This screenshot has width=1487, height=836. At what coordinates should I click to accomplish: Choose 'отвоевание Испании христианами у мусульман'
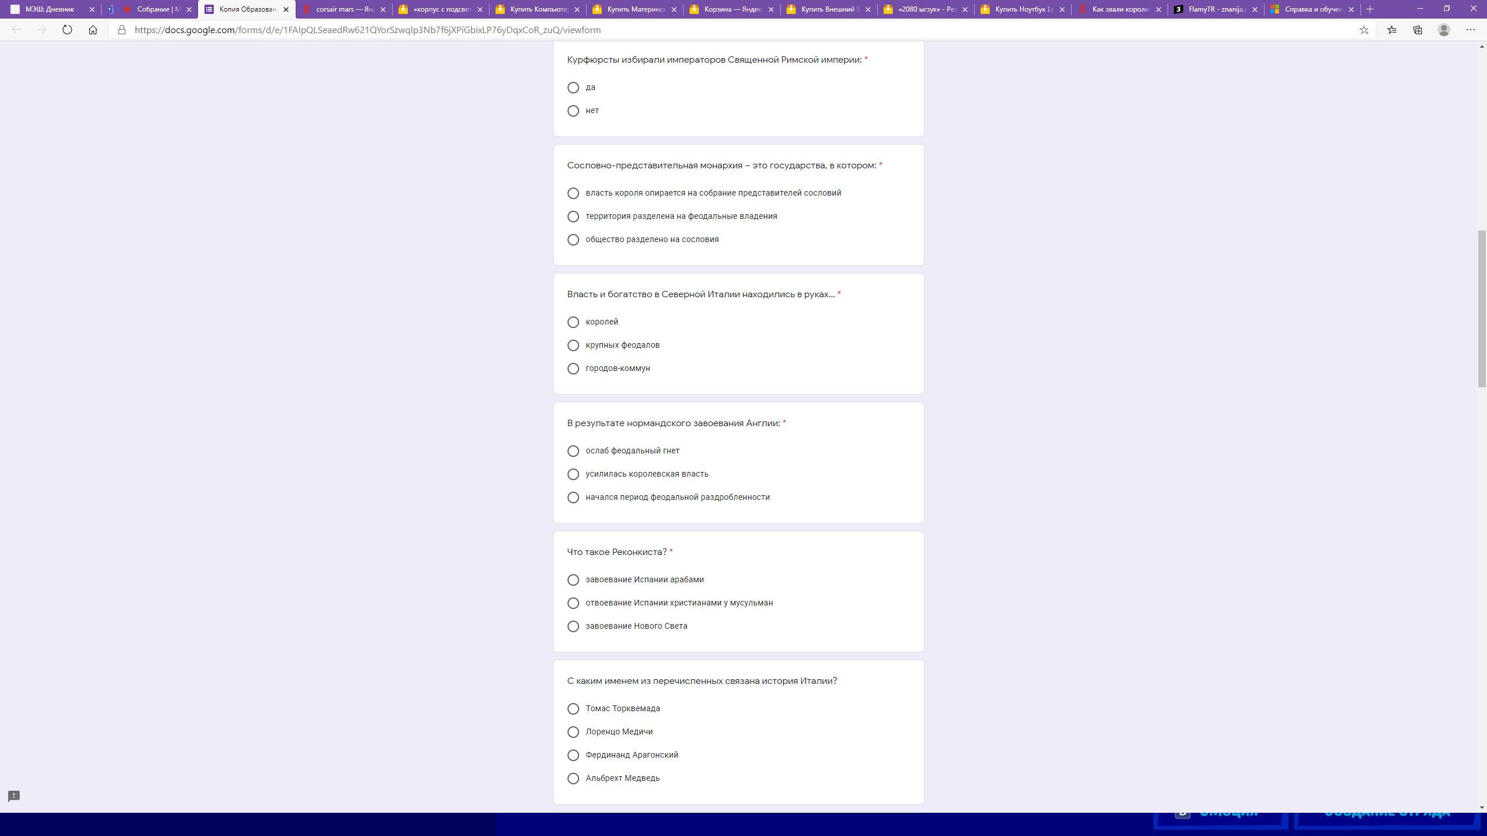point(573,603)
